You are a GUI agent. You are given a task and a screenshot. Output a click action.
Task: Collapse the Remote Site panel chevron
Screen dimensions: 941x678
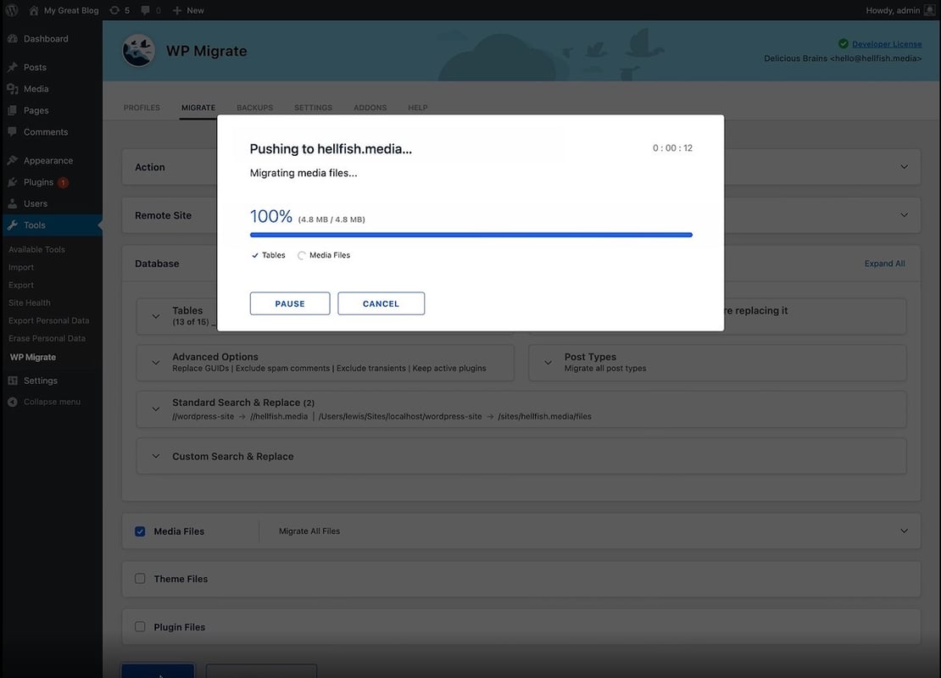(904, 214)
